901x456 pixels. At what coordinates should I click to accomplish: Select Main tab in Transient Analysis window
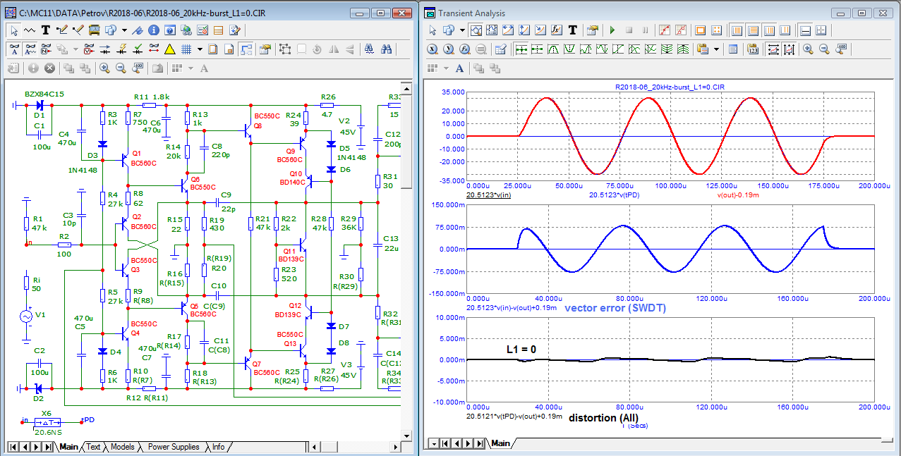point(500,443)
